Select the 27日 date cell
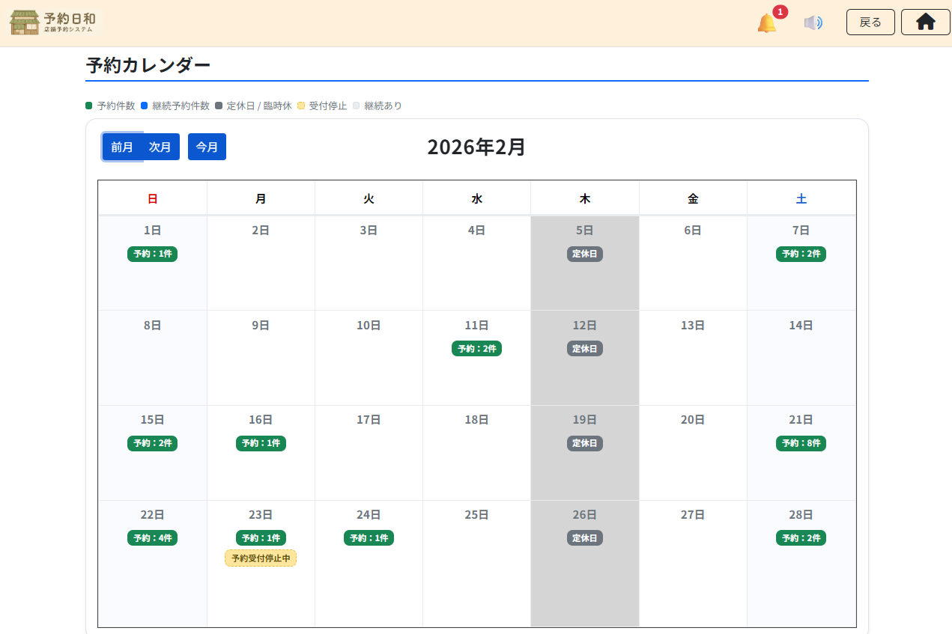 point(693,564)
